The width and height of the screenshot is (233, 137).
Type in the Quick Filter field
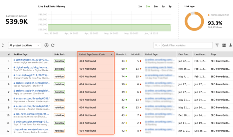click(x=186, y=45)
